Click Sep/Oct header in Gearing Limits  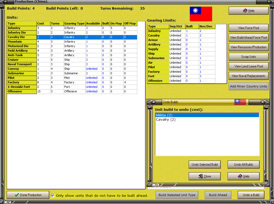177,27
